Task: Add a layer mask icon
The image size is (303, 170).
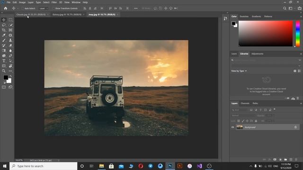Action: [275, 160]
